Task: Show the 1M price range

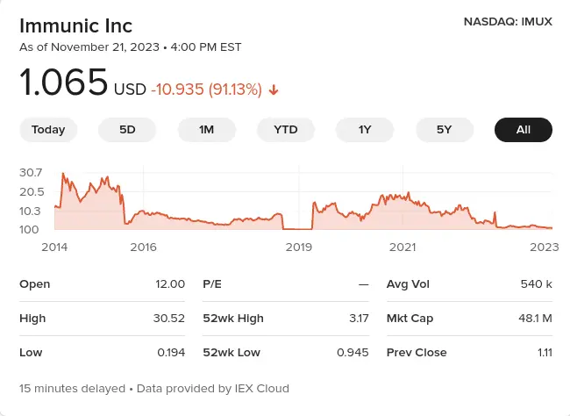Action: point(206,130)
